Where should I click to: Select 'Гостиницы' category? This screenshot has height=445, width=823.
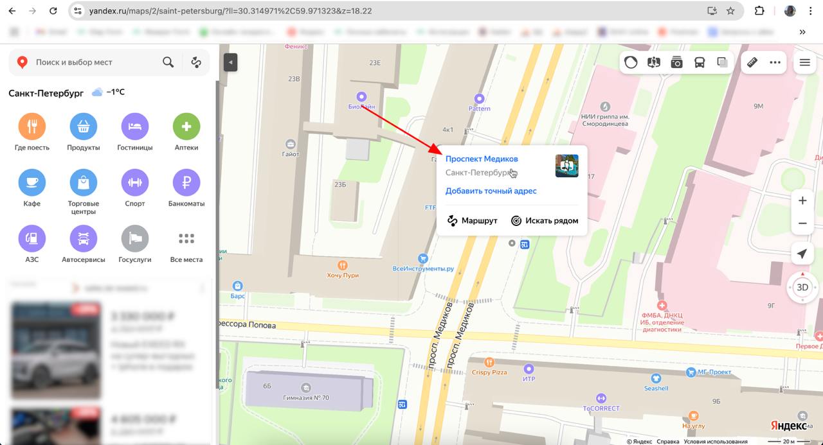pos(135,132)
